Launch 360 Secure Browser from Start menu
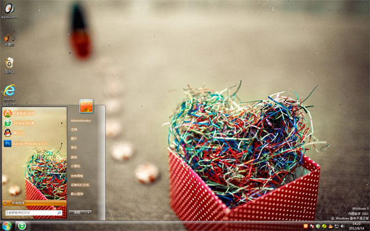 click(x=35, y=123)
